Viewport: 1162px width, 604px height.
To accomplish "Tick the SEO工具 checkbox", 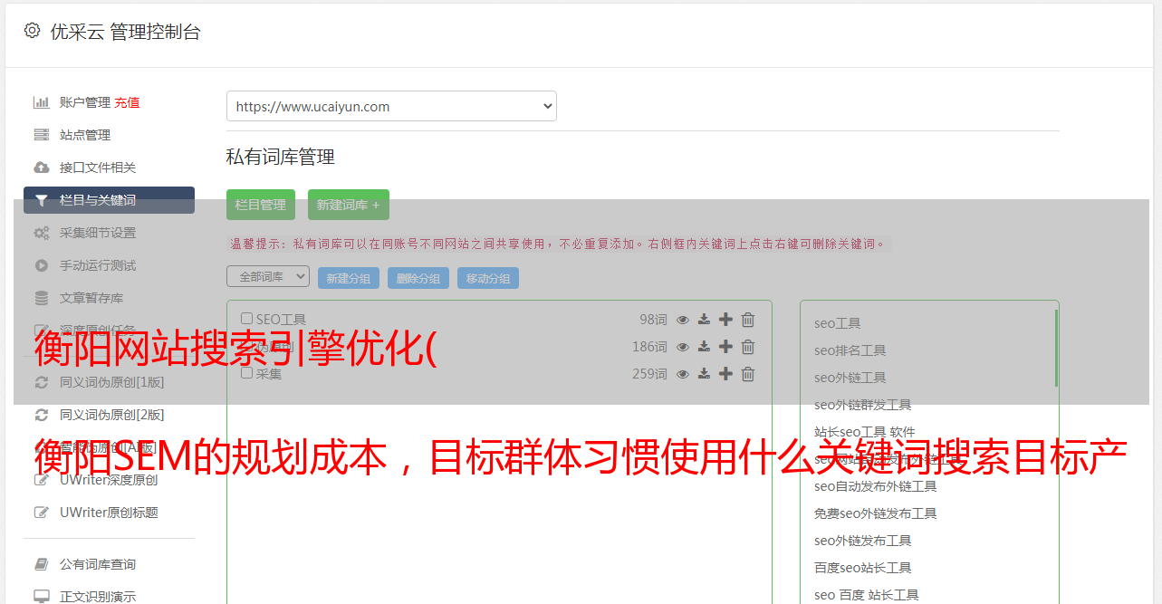I will (246, 319).
